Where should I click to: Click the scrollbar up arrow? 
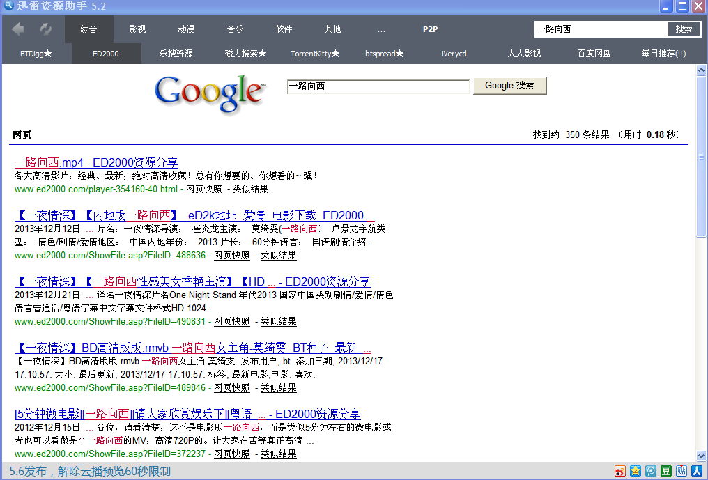point(701,70)
